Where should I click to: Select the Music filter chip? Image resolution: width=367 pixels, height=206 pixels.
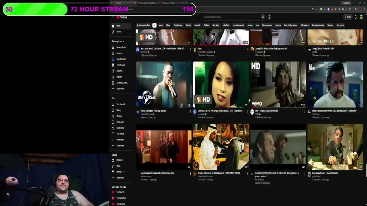click(x=161, y=25)
